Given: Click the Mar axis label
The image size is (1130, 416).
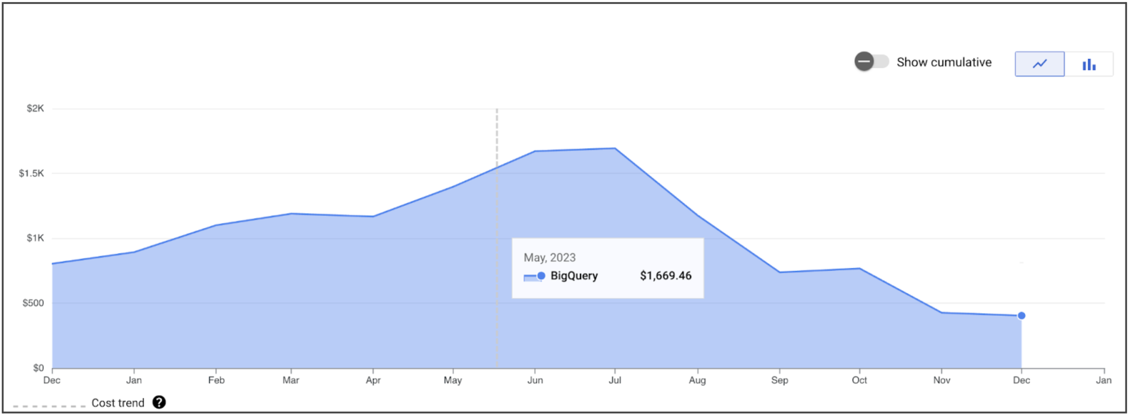Looking at the screenshot, I should click(x=291, y=380).
